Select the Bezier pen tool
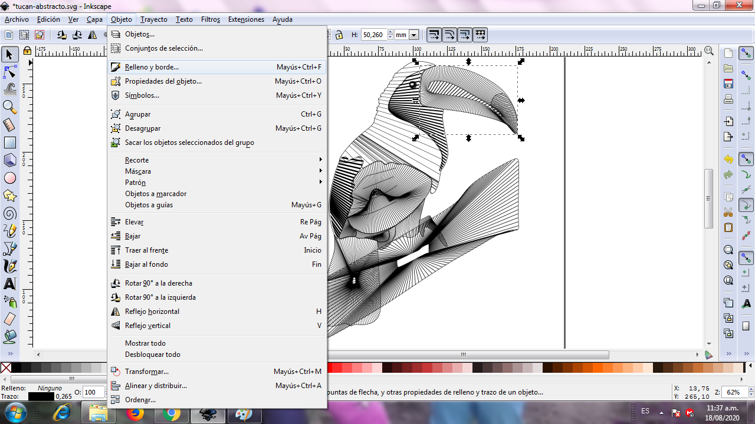Image resolution: width=755 pixels, height=424 pixels. (9, 248)
